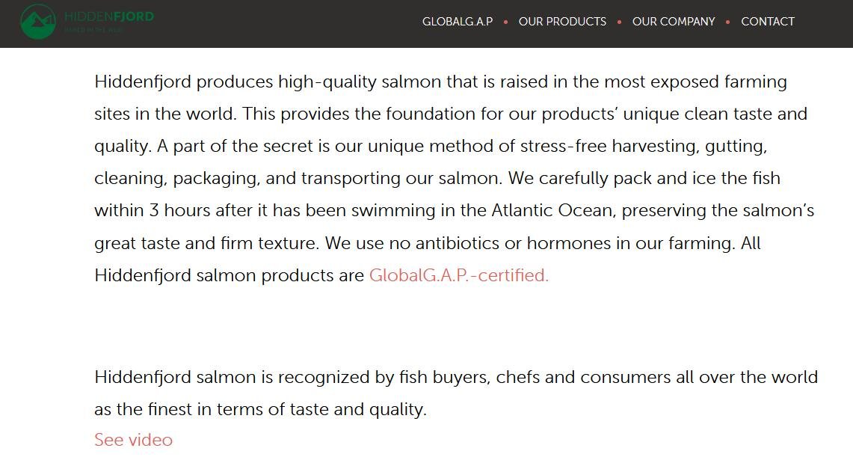Click the red dot after OUR PRODUCTS
Viewport: 853px width, 466px height.
(x=619, y=22)
